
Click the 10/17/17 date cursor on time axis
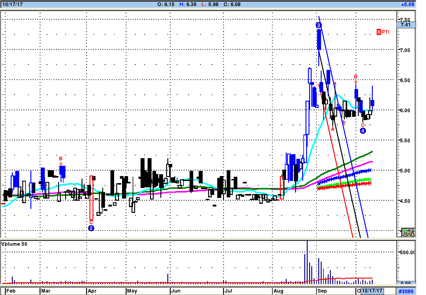coord(372,291)
